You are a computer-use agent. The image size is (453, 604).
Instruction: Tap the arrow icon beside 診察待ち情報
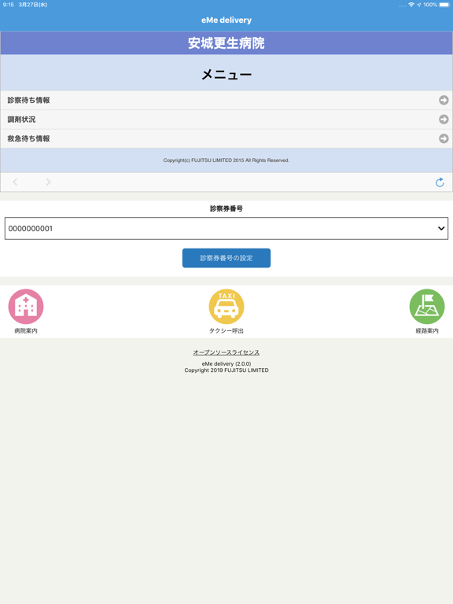444,100
